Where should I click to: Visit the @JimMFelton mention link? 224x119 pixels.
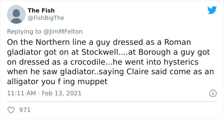63,32
